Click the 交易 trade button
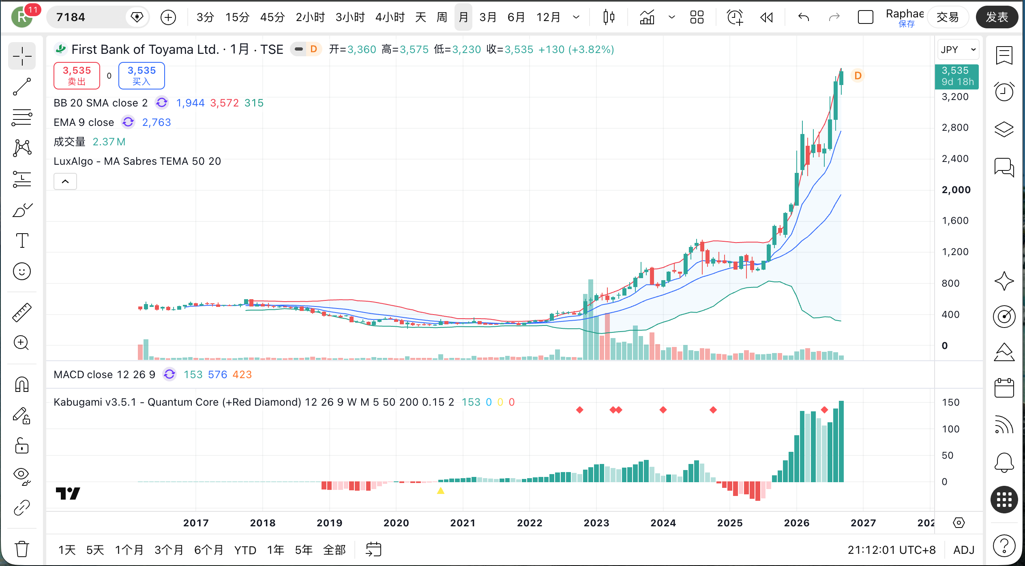 click(x=948, y=17)
